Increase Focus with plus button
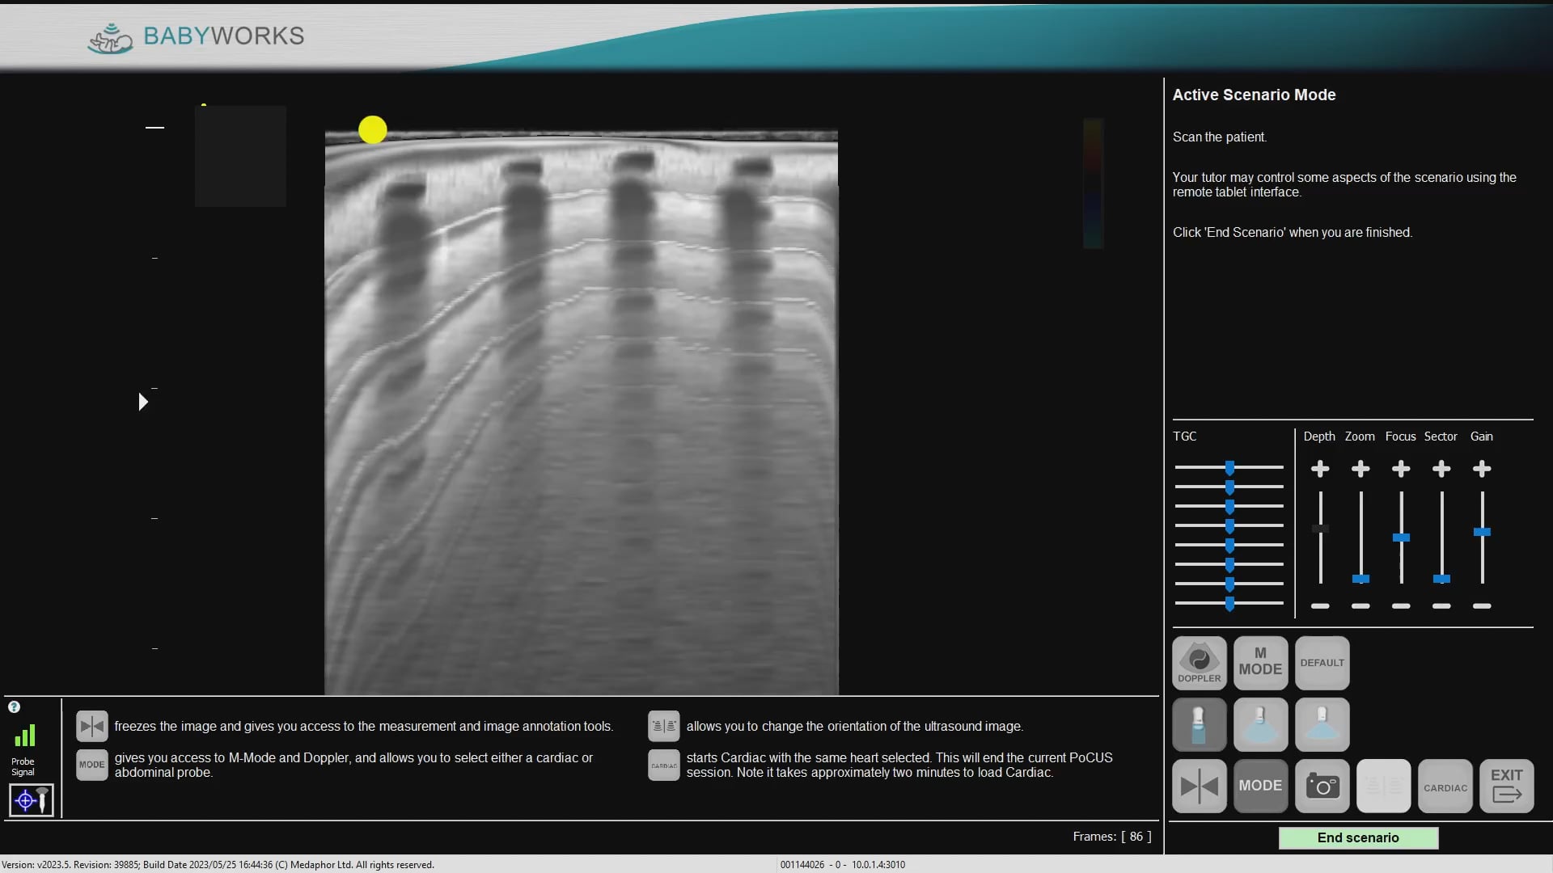The width and height of the screenshot is (1553, 873). point(1401,469)
